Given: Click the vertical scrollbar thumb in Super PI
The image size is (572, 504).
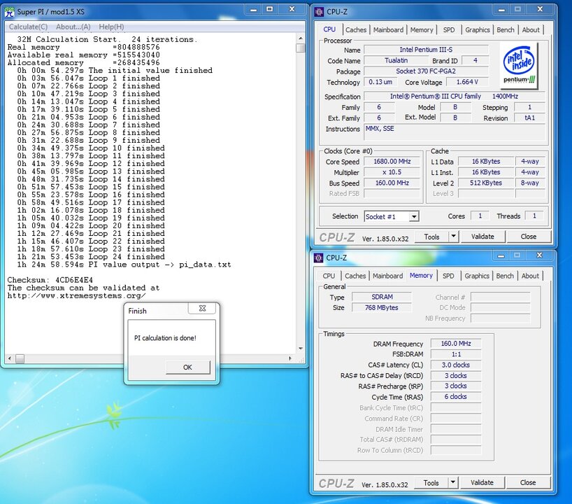Looking at the screenshot, I should 301,48.
